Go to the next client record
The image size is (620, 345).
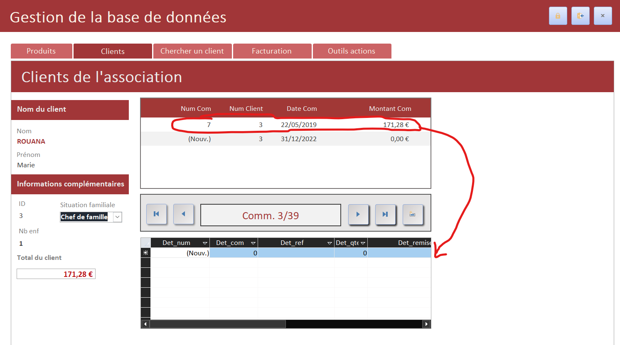358,214
